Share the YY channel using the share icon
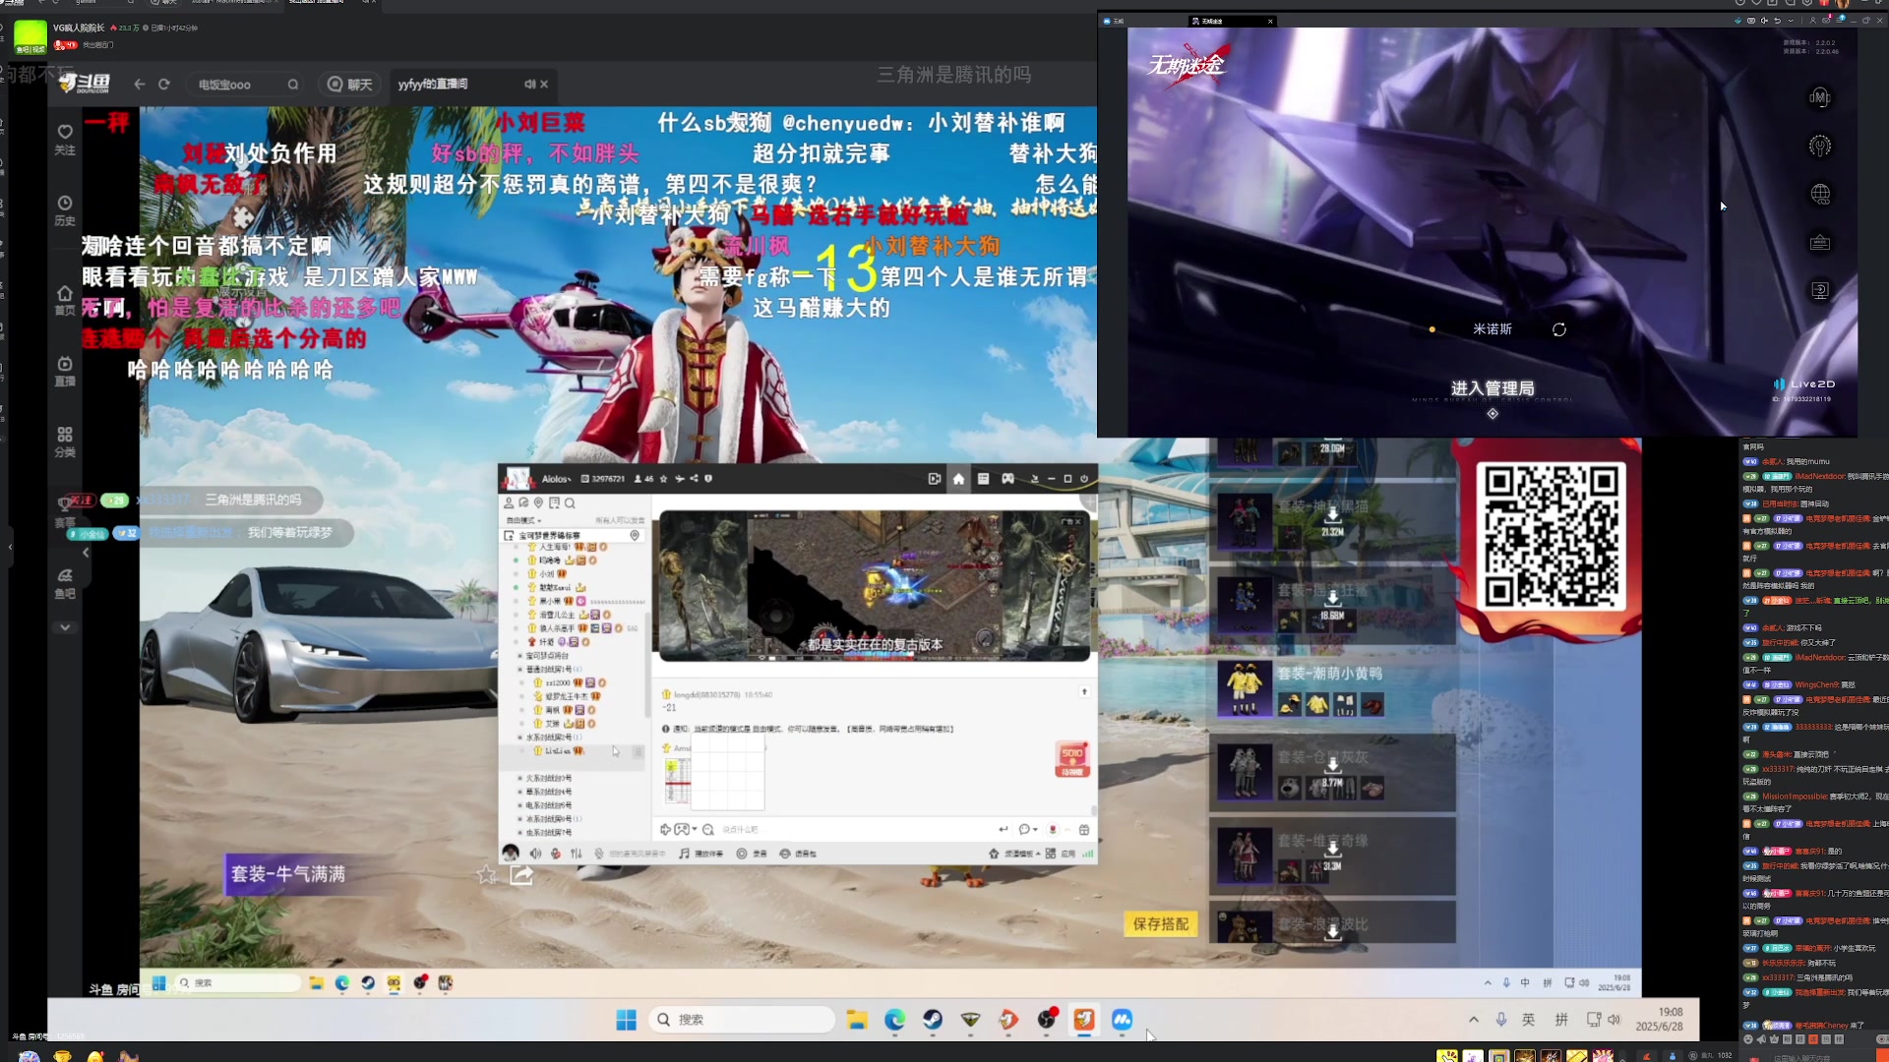 coord(694,479)
